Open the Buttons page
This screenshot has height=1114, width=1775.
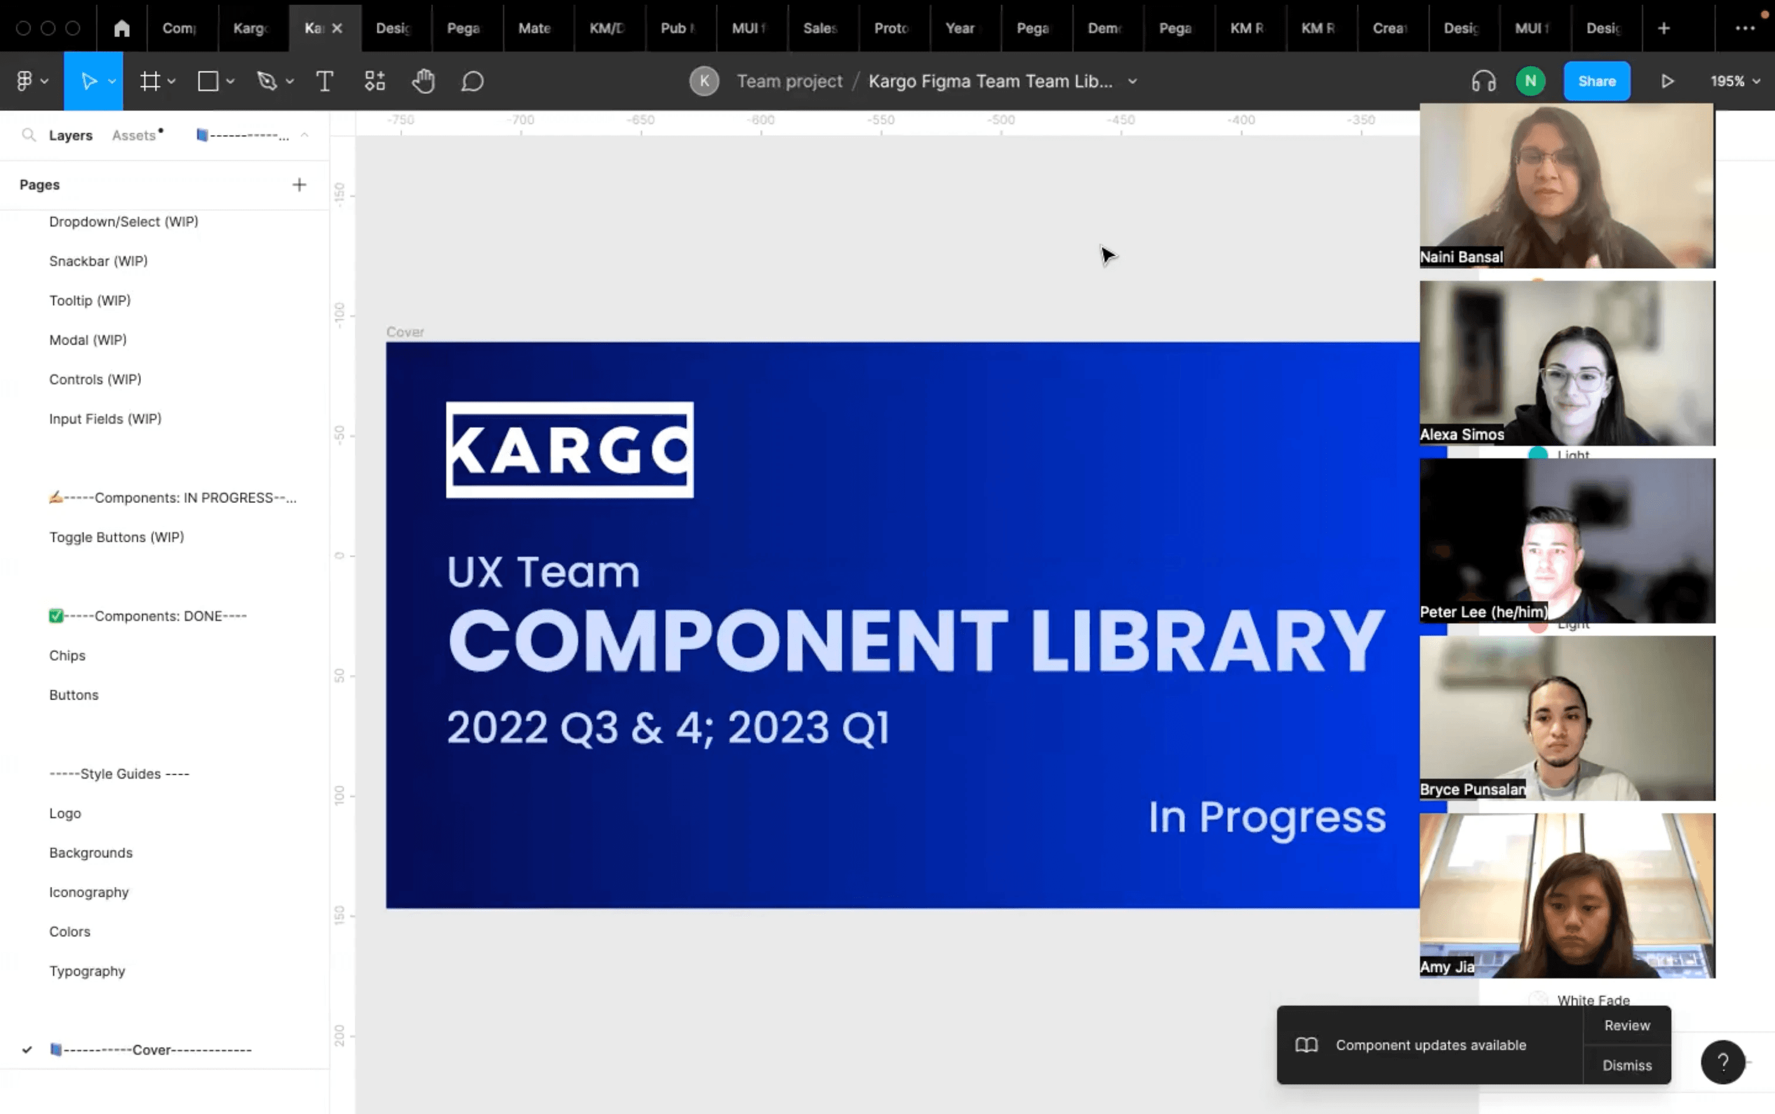click(x=74, y=694)
